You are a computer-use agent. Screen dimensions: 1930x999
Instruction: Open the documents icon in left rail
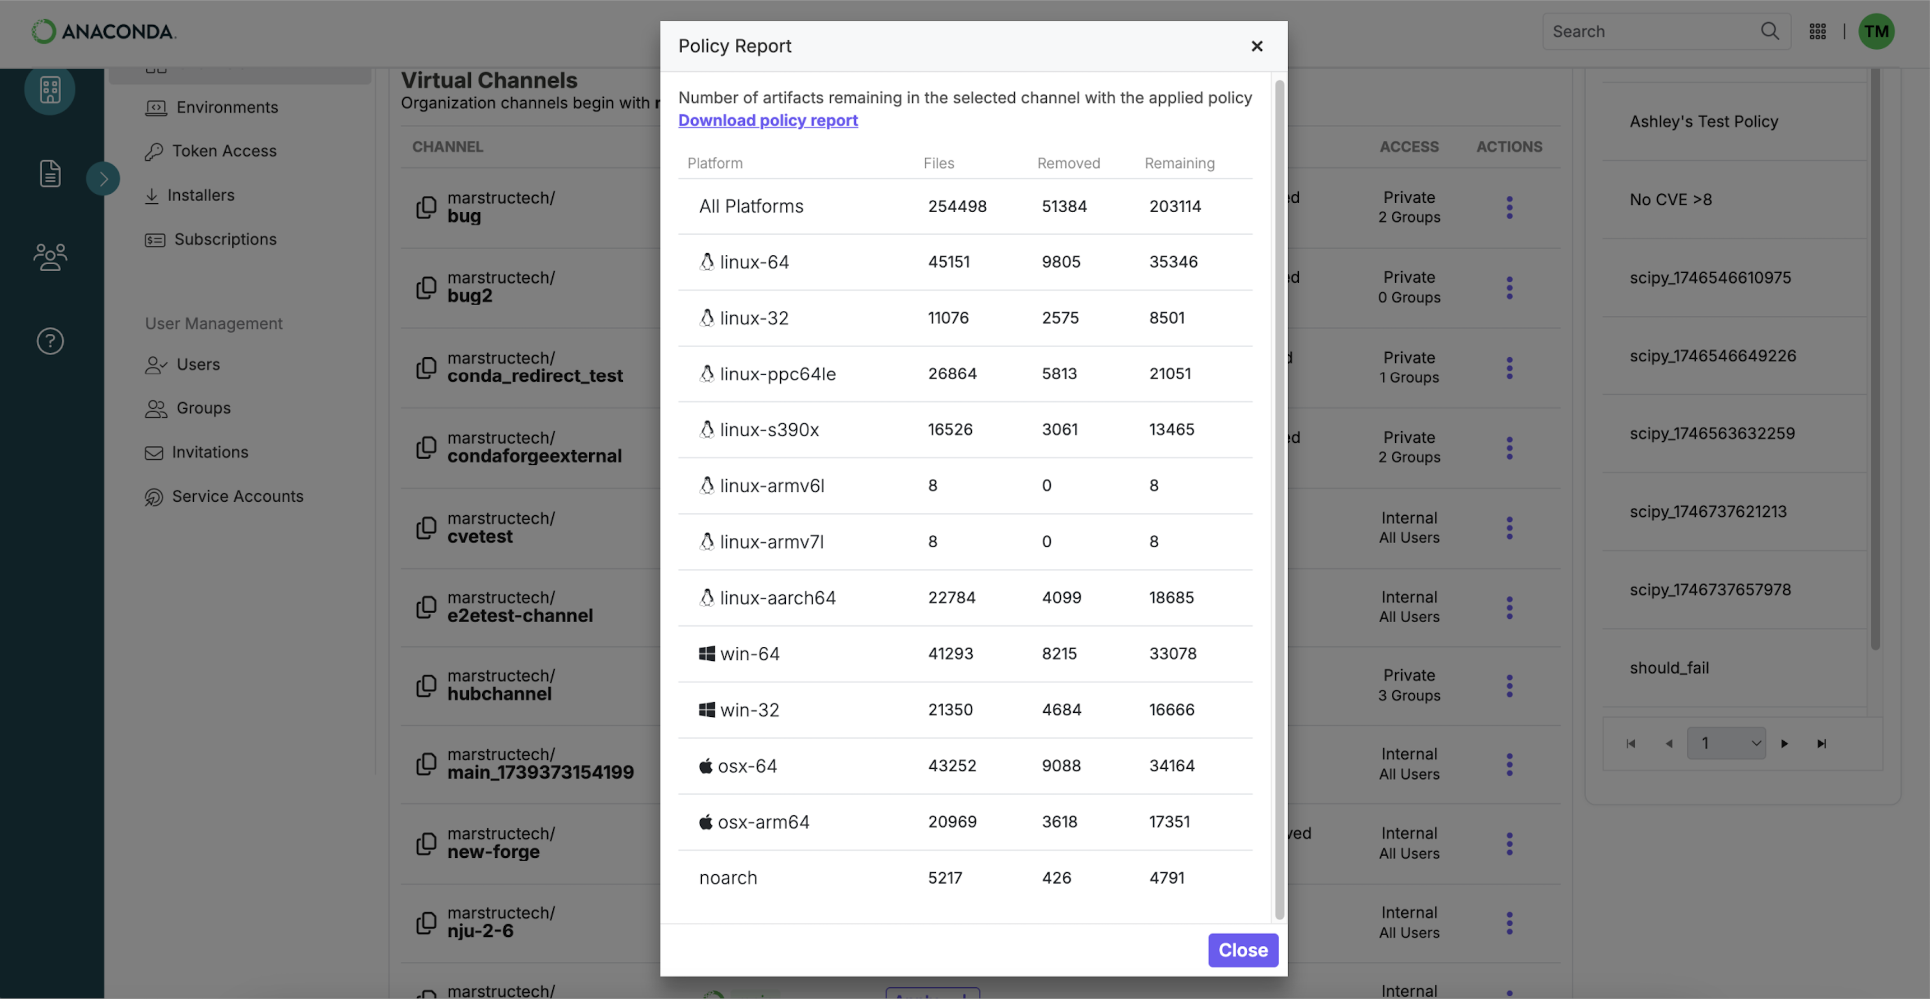49,174
